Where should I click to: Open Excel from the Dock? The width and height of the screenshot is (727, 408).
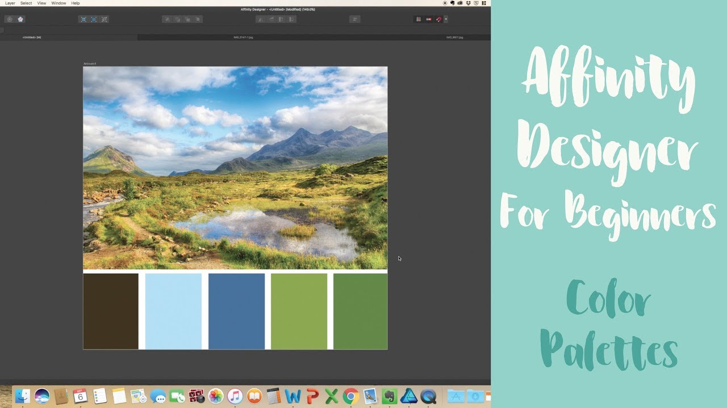[332, 396]
